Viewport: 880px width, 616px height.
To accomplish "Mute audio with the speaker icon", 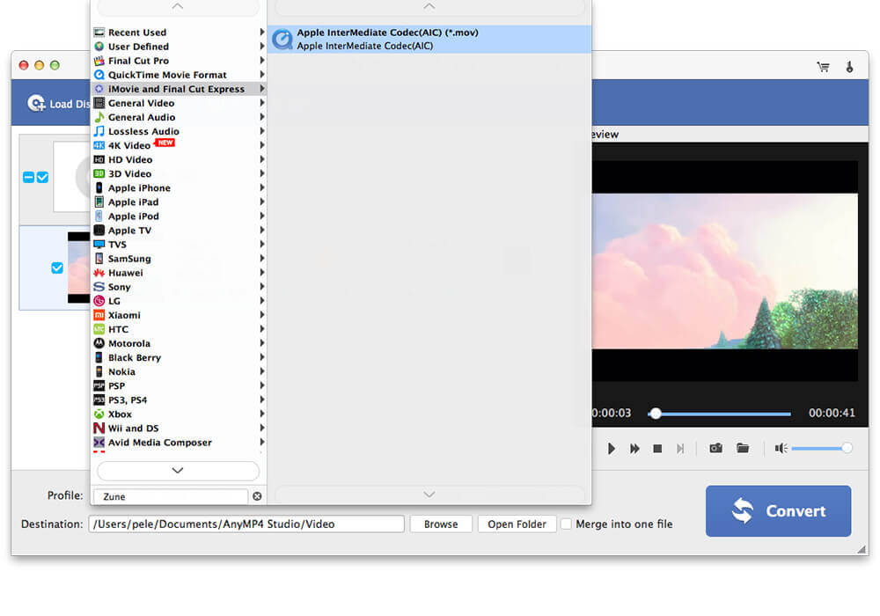I will click(x=781, y=448).
